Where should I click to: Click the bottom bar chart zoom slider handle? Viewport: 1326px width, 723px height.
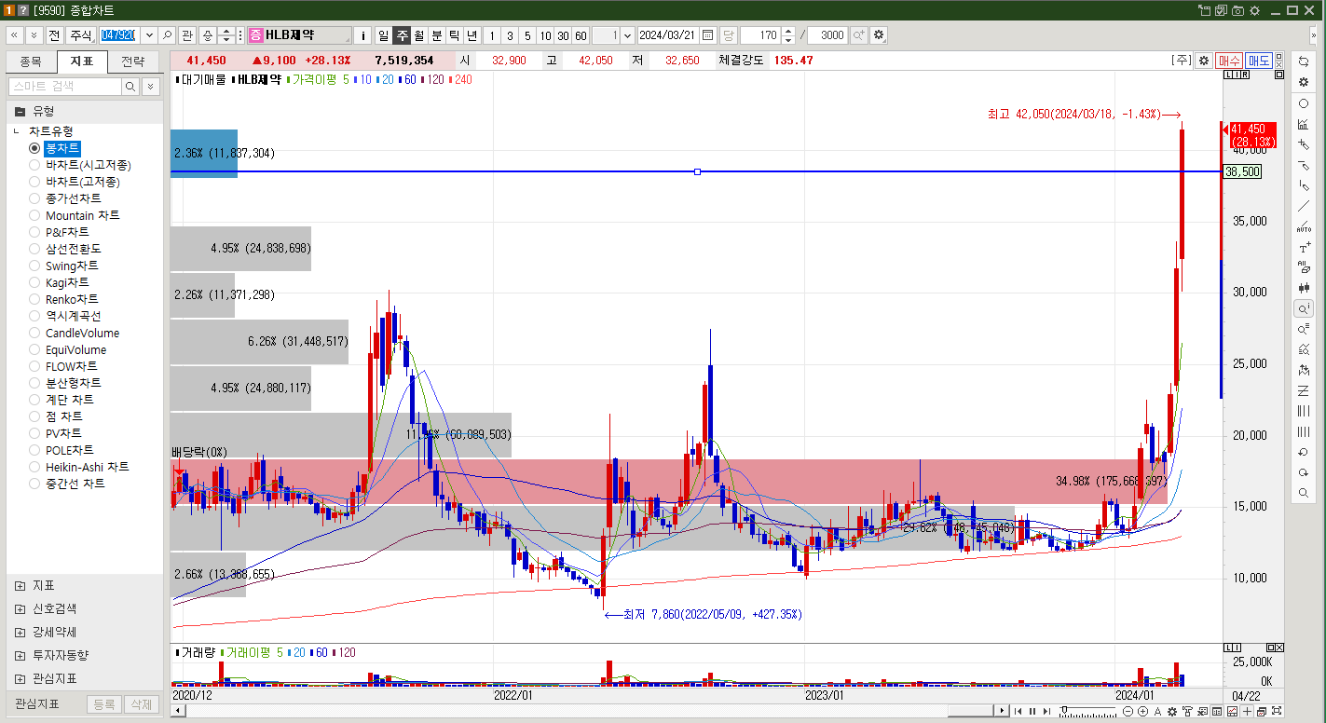point(1064,710)
